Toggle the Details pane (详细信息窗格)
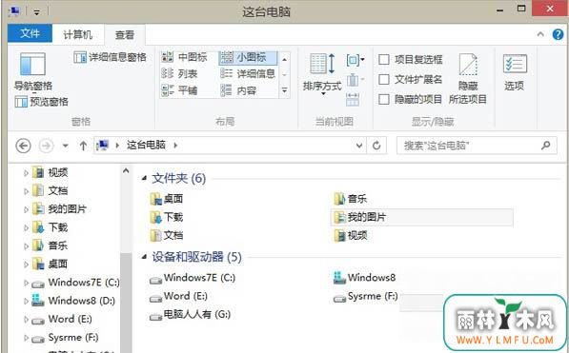The height and width of the screenshot is (353, 569). [110, 57]
